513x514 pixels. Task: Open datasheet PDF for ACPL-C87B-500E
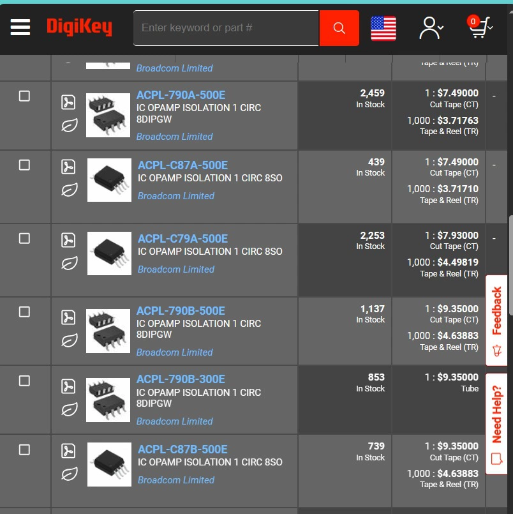click(68, 450)
